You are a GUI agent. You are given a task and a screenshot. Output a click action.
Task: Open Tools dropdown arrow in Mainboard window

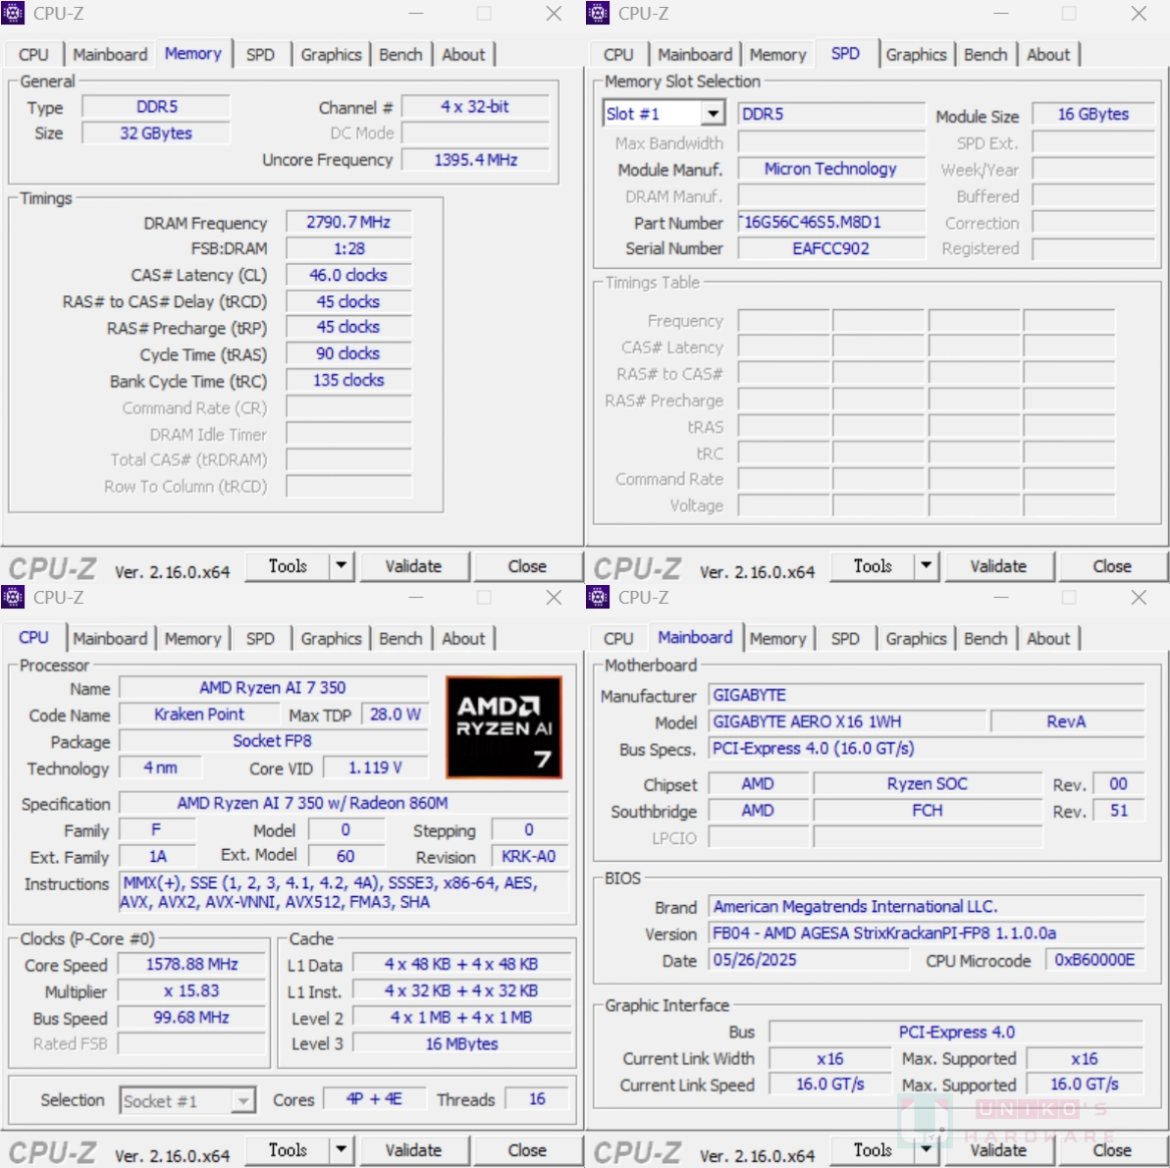pyautogui.click(x=926, y=1150)
